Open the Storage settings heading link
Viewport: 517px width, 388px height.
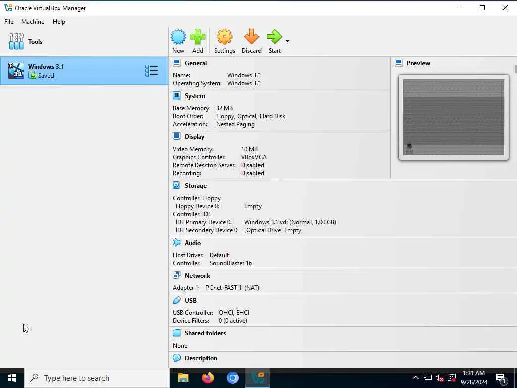[x=196, y=186]
